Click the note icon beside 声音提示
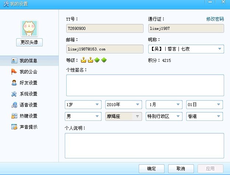Viewport: 230px width, 175px height. [14, 127]
